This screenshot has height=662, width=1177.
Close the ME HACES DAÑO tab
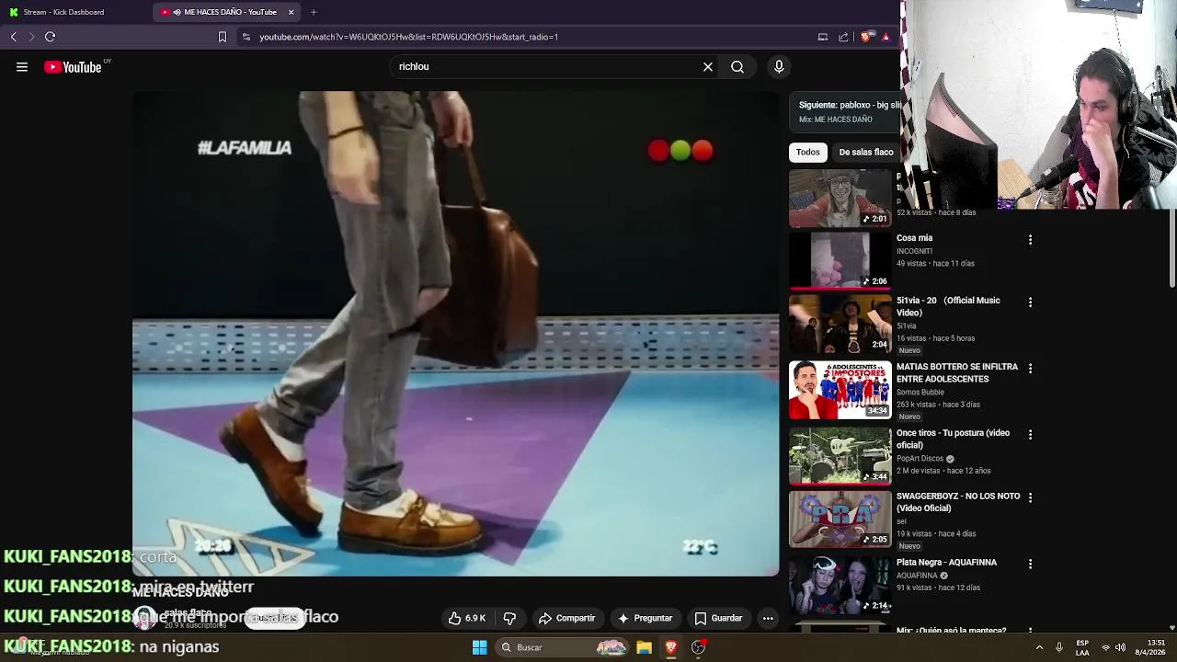coord(291,12)
